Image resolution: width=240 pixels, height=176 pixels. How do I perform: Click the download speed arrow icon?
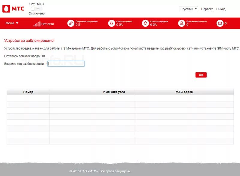[111, 23]
